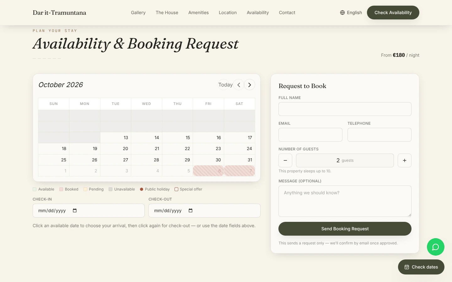Switch language from English
This screenshot has height=282, width=452.
coord(351,13)
